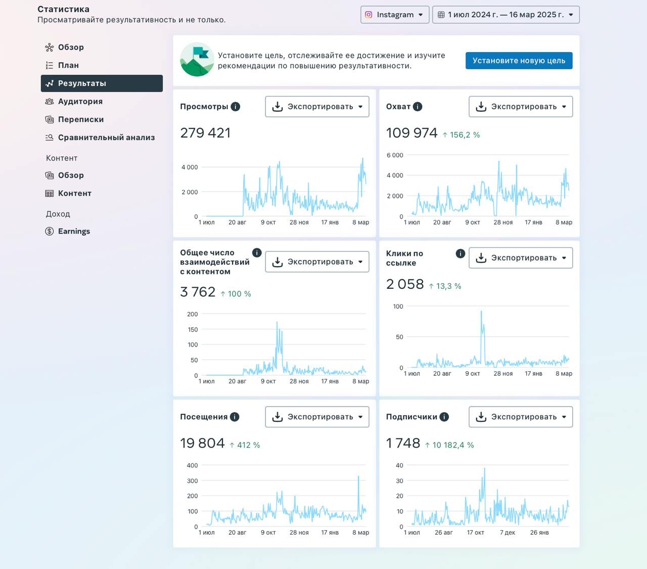Go to Аудитория in the sidebar
Screen dimensions: 647x569
pos(80,101)
